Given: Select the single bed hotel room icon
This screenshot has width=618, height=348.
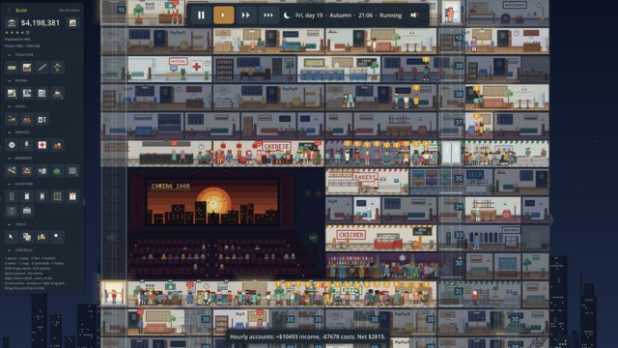Looking at the screenshot, I should point(12,119).
